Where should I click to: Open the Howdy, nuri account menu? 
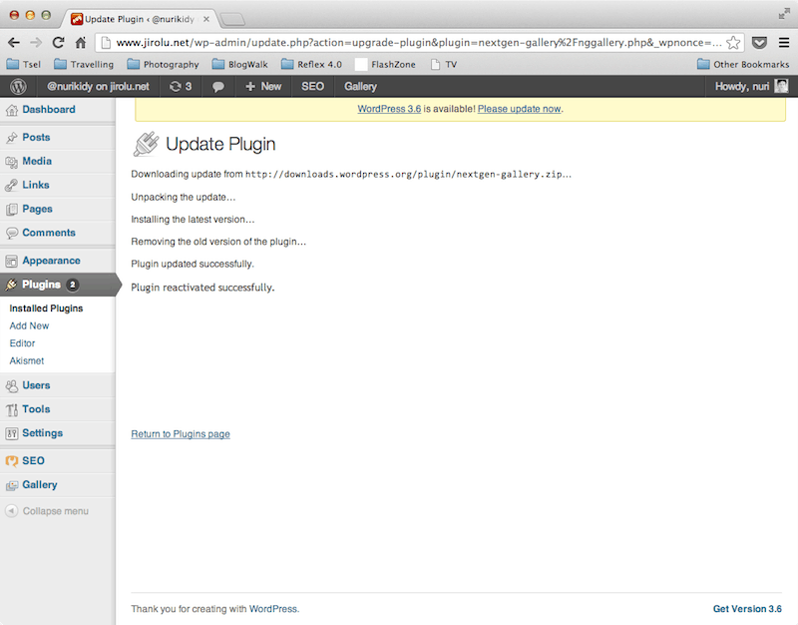tap(751, 87)
